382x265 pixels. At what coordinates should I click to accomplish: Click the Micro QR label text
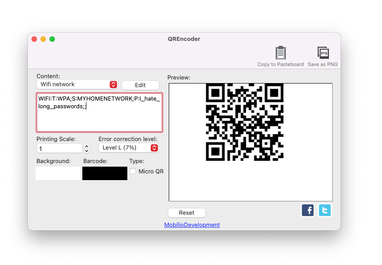151,172
